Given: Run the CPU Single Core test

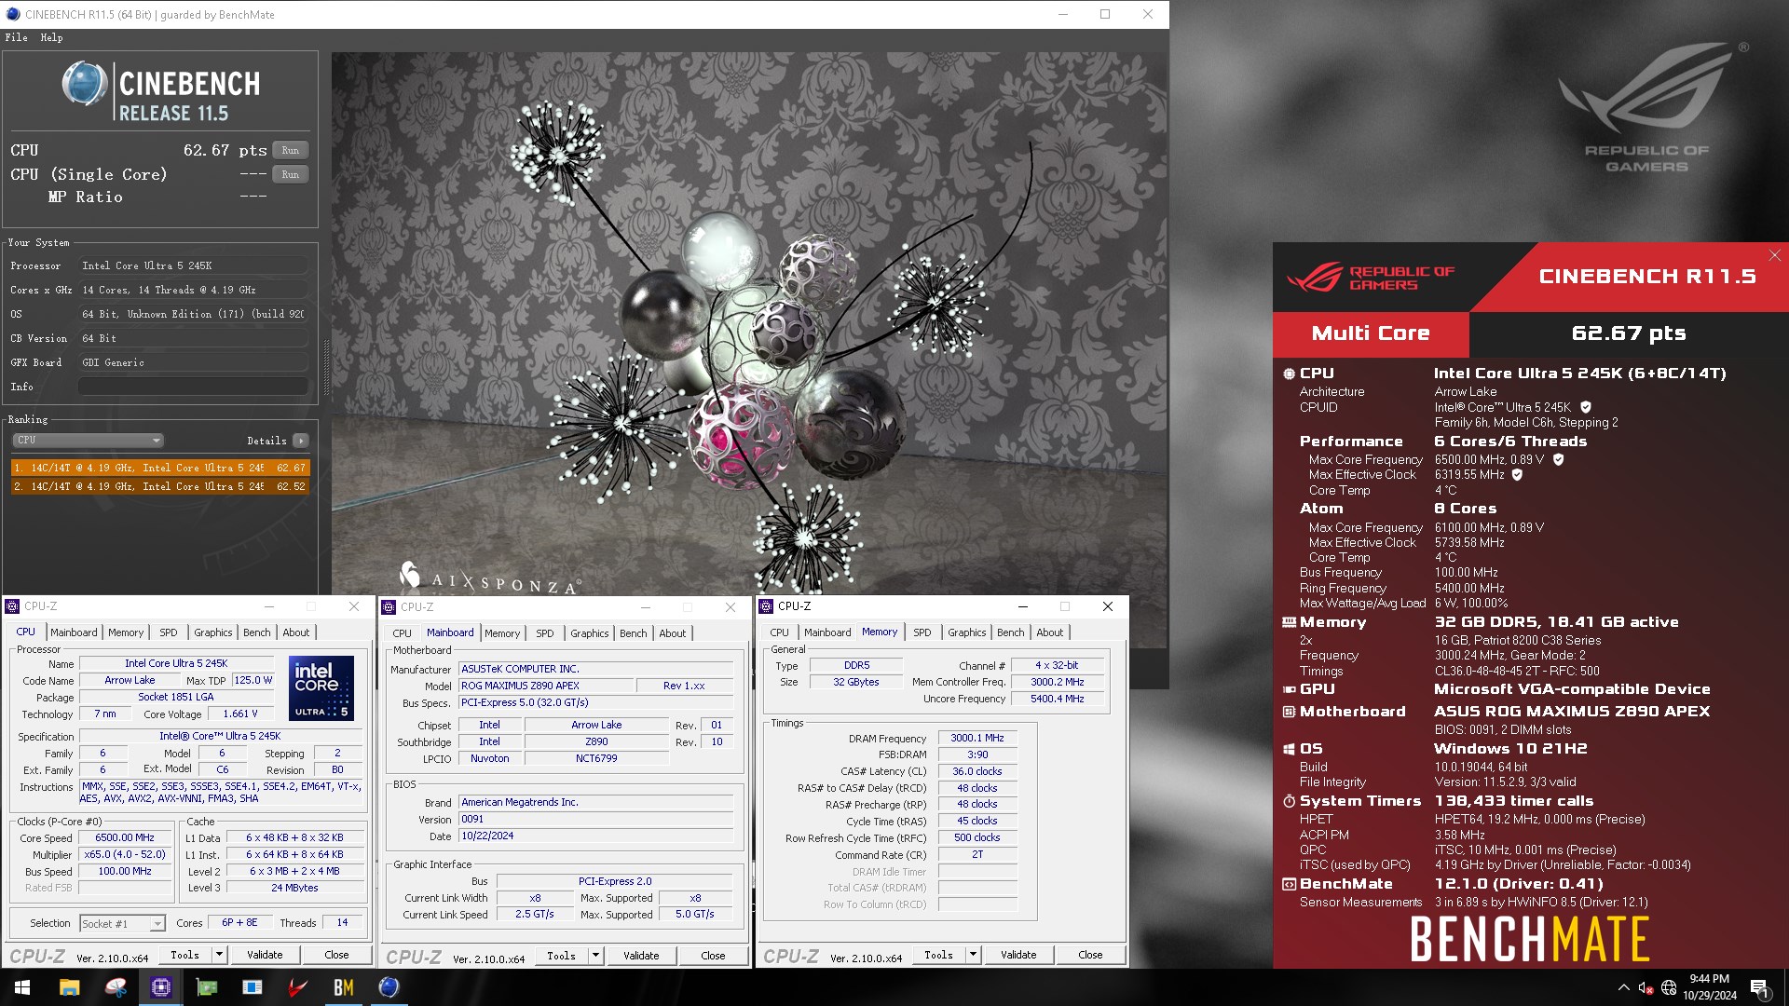Looking at the screenshot, I should (x=291, y=174).
